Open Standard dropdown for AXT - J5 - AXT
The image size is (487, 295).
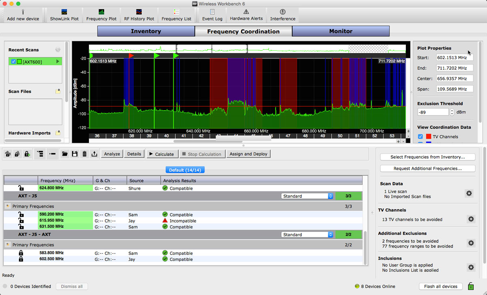[x=307, y=235]
